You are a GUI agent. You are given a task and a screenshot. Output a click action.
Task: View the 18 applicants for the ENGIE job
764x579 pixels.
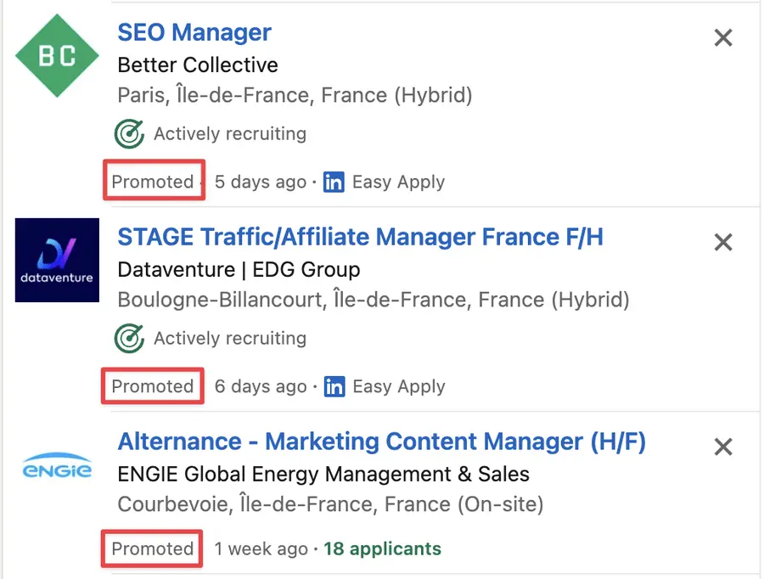point(382,548)
